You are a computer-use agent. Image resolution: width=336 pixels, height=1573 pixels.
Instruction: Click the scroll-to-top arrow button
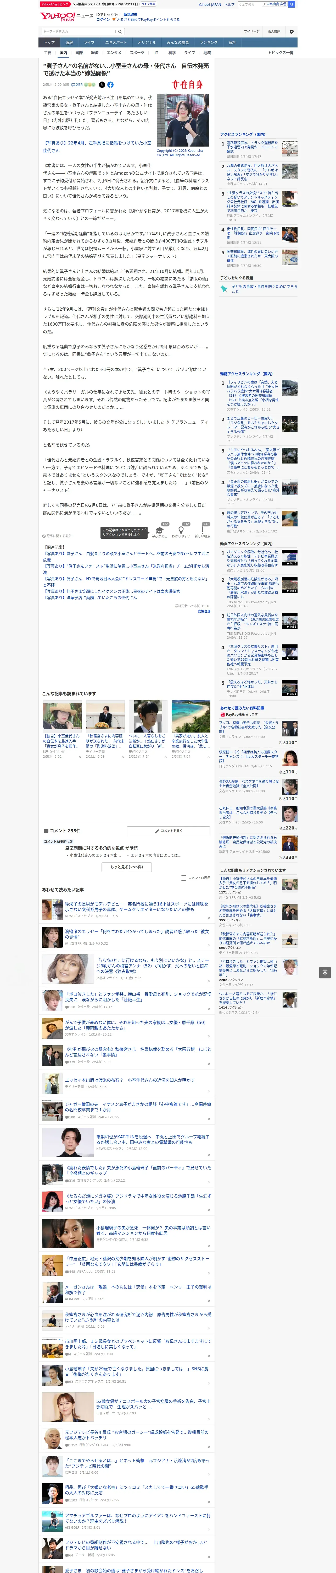[x=325, y=973]
